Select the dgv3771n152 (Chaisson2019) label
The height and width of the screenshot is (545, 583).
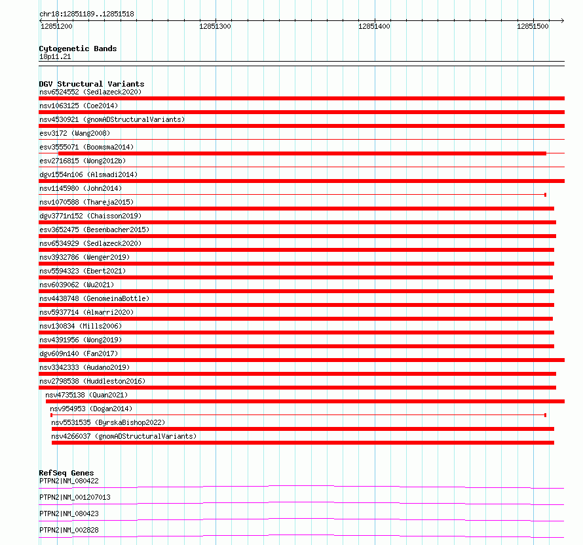tap(90, 216)
